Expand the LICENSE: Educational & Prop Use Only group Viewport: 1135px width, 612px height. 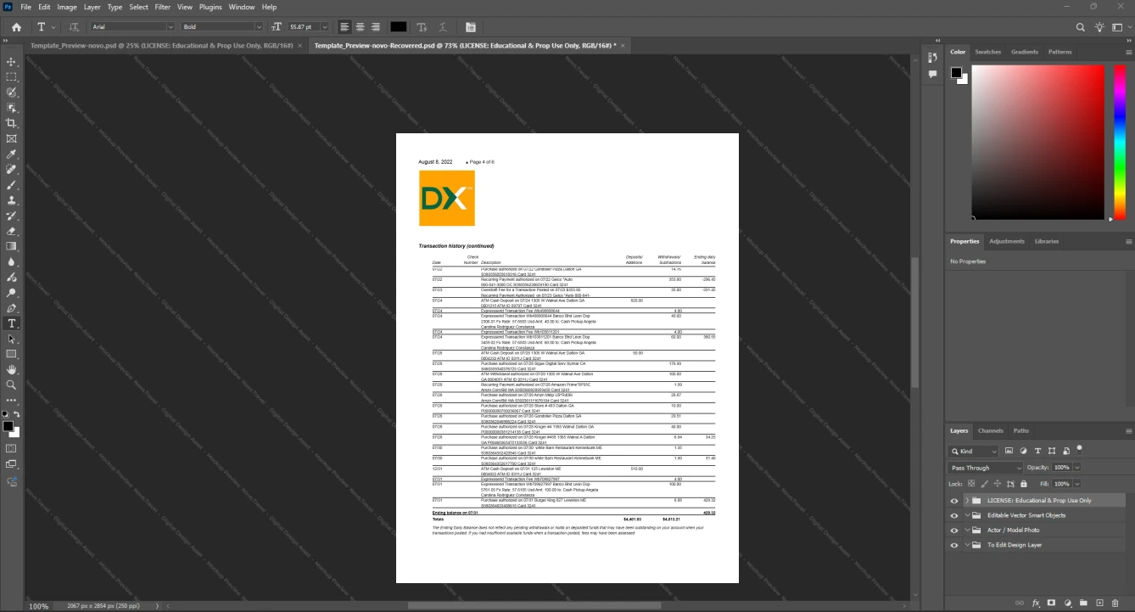click(x=966, y=501)
